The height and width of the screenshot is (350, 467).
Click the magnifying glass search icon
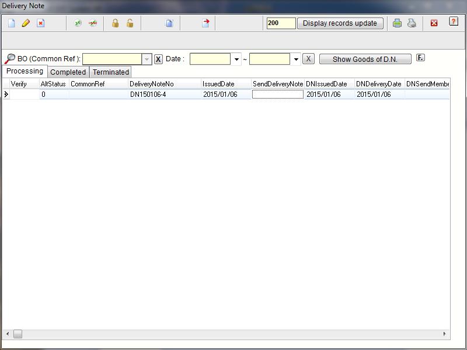[x=9, y=59]
